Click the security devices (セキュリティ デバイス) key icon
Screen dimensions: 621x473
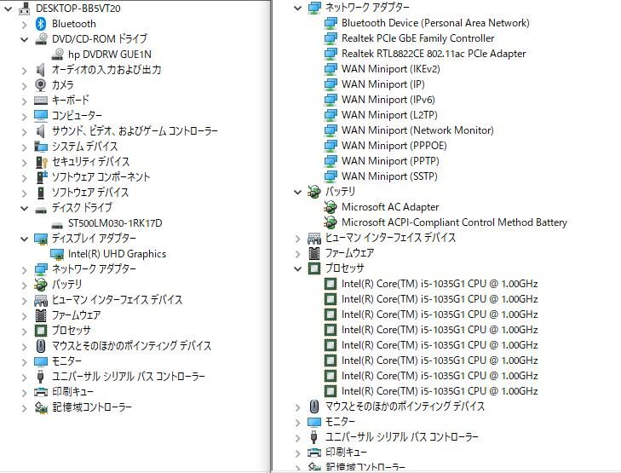coord(41,162)
